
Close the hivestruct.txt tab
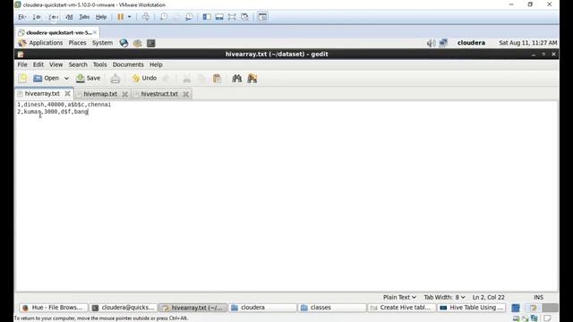pos(185,94)
